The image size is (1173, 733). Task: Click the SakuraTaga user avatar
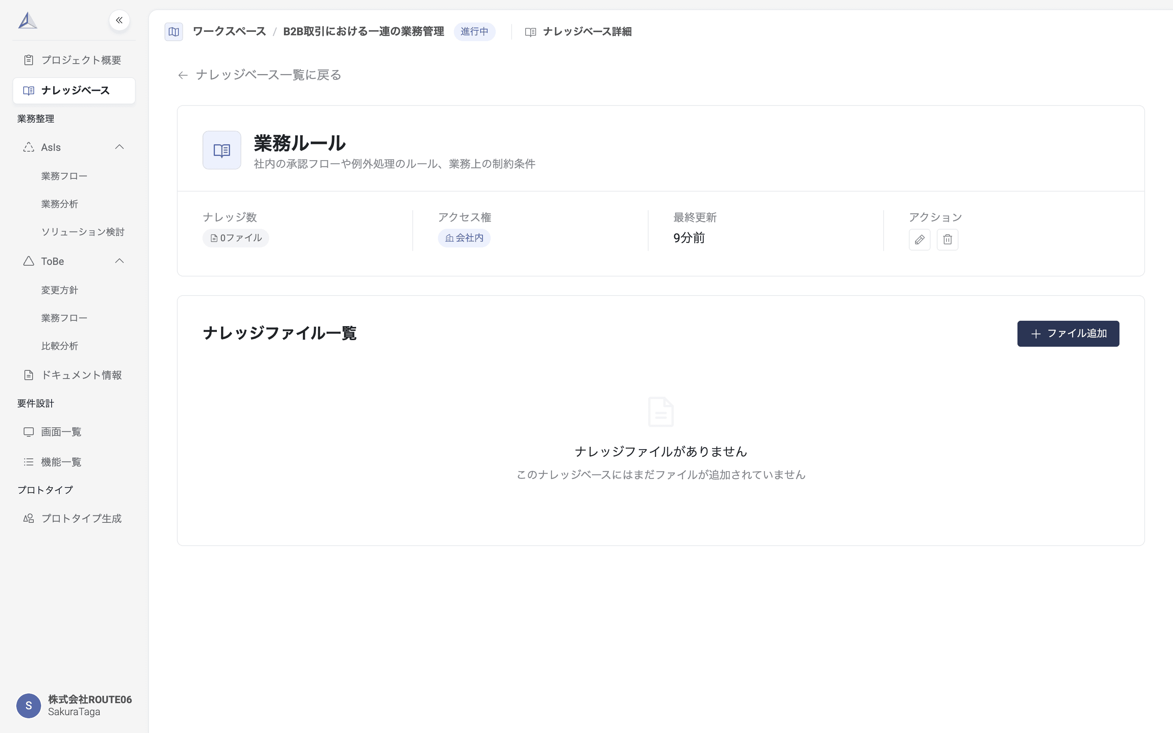pos(28,706)
